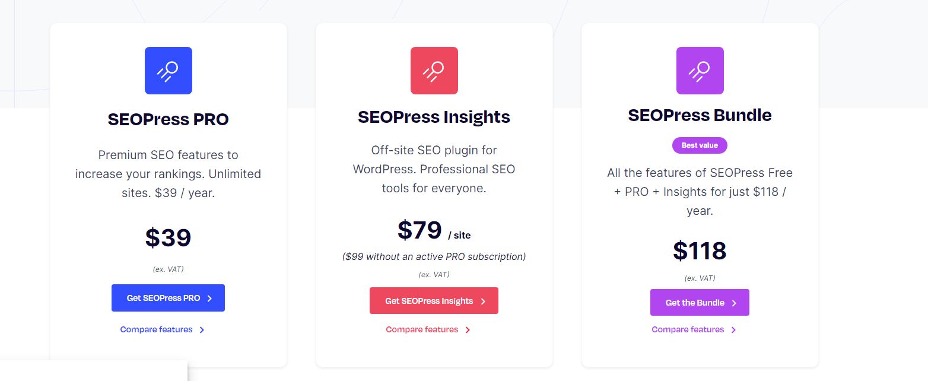The image size is (928, 381).
Task: Click the purple SEOPress Bundle plan icon
Action: [x=700, y=71]
